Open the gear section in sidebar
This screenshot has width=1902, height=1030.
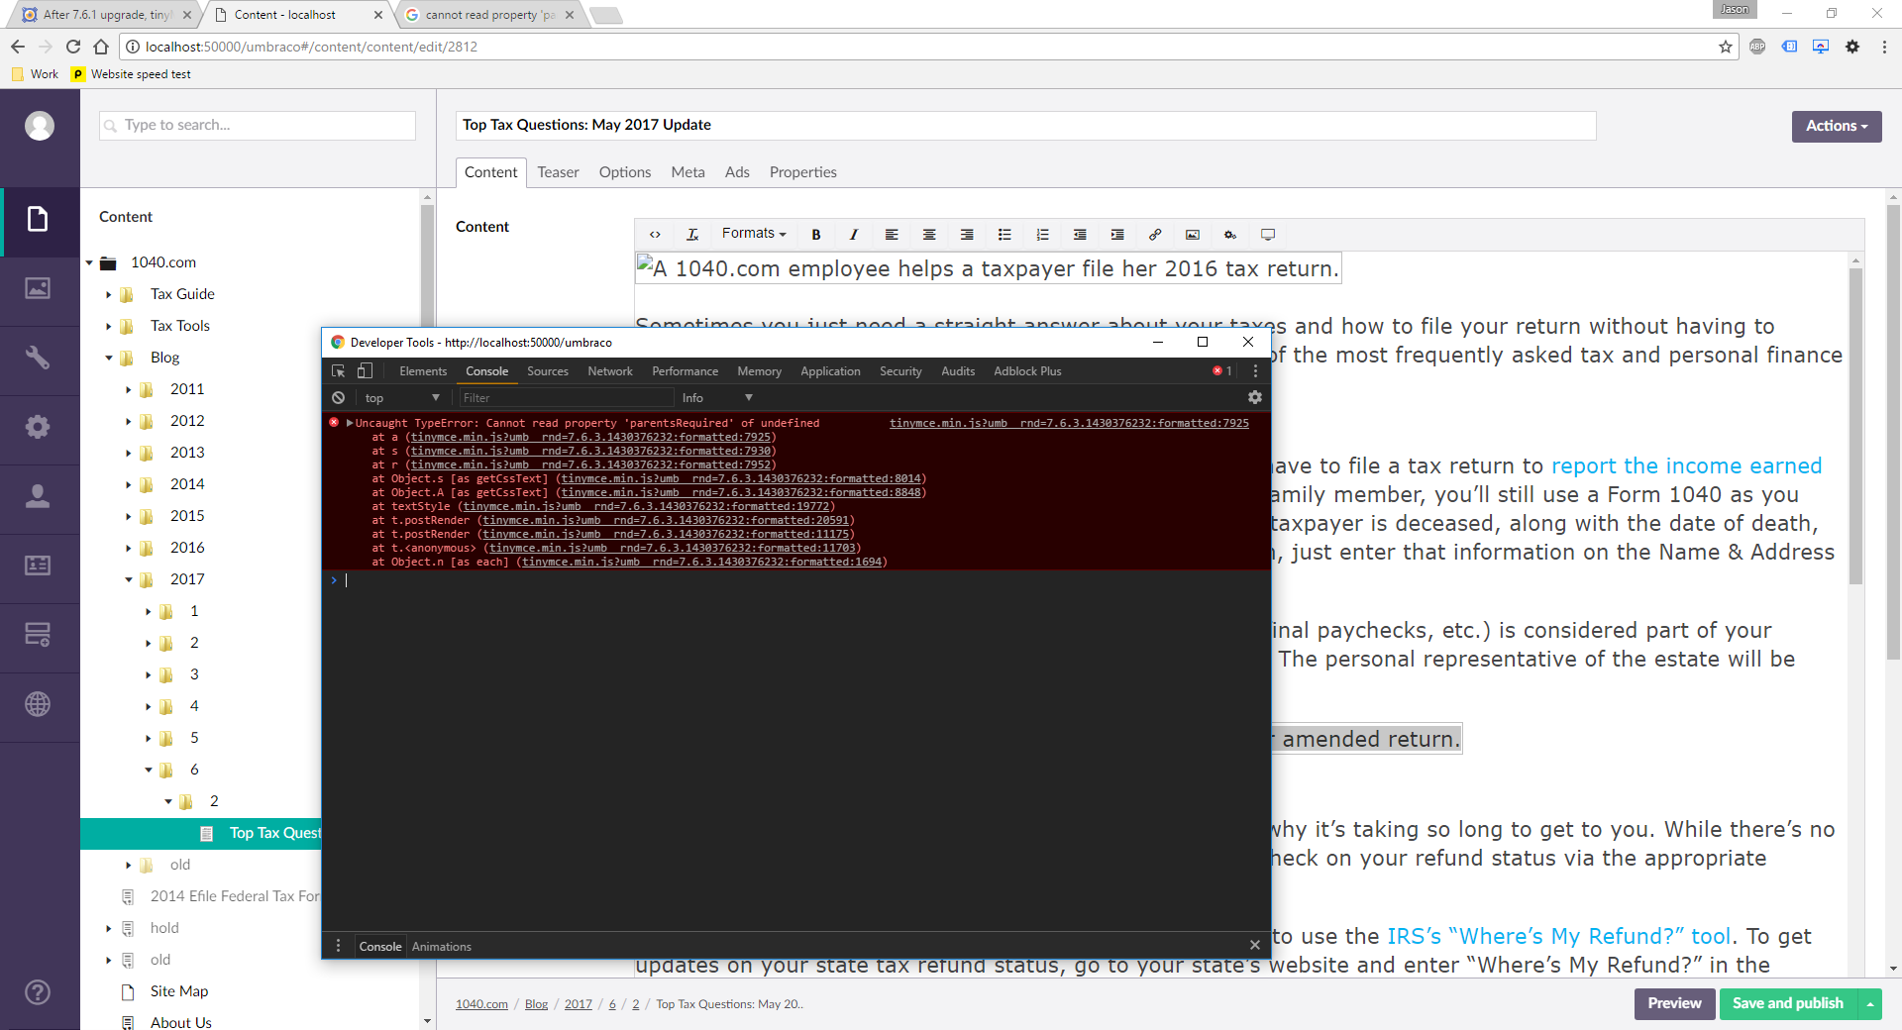click(39, 427)
